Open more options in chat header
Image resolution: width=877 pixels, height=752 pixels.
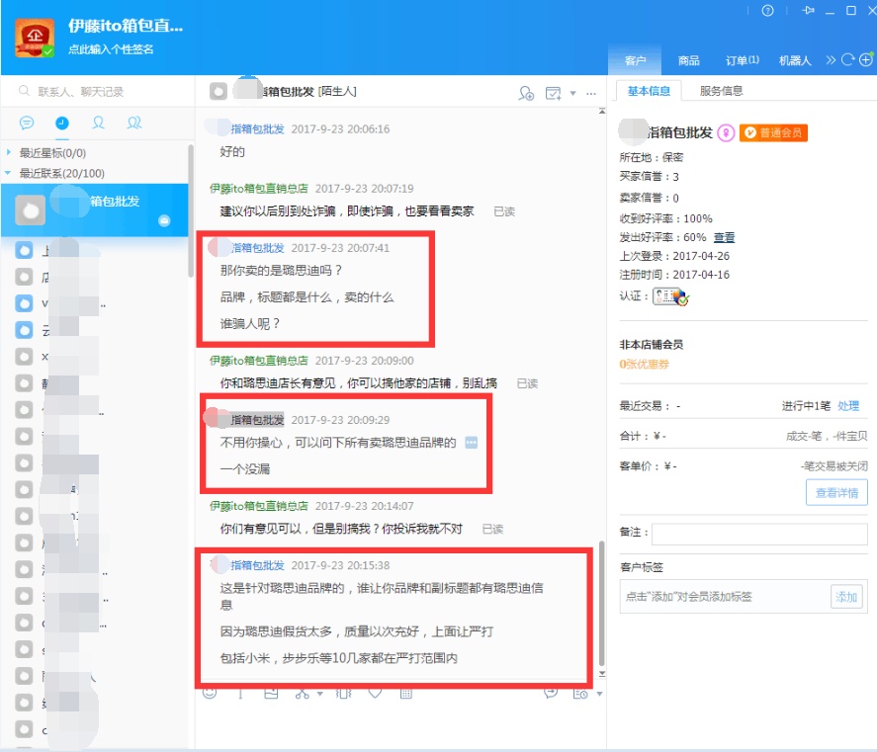pos(591,93)
